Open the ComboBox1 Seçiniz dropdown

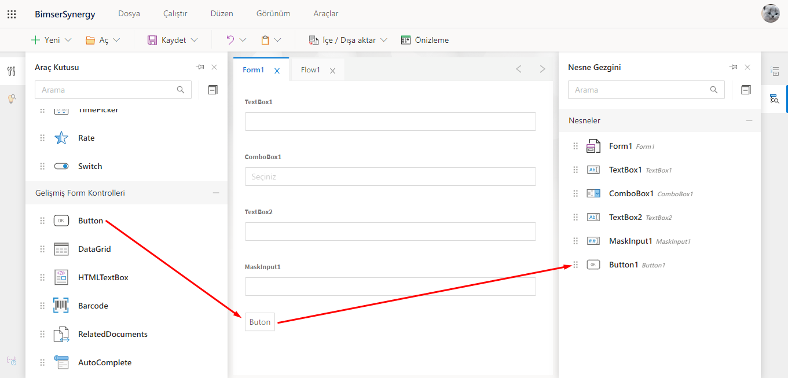tap(390, 177)
